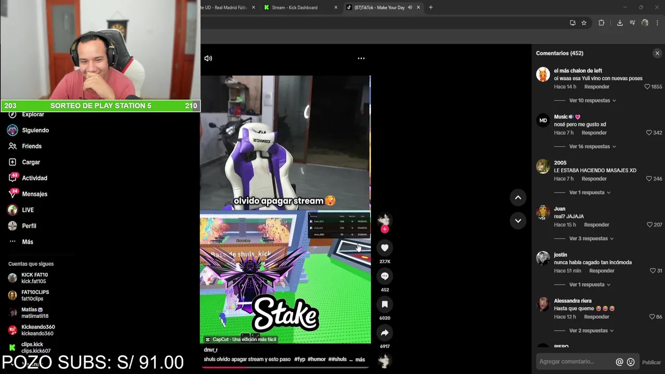
Task: Click Publicar to post comment
Action: click(x=651, y=363)
